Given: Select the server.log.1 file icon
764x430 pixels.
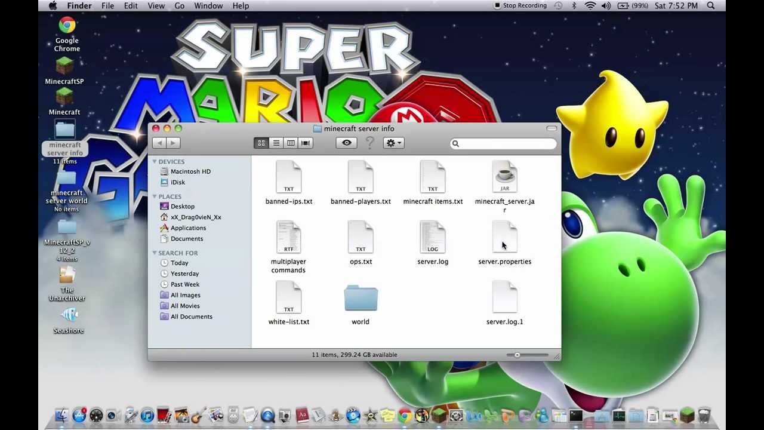Looking at the screenshot, I should (504, 298).
